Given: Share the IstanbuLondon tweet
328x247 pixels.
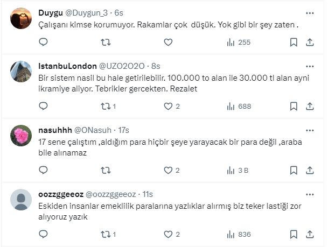Looking at the screenshot, I should (x=310, y=106).
